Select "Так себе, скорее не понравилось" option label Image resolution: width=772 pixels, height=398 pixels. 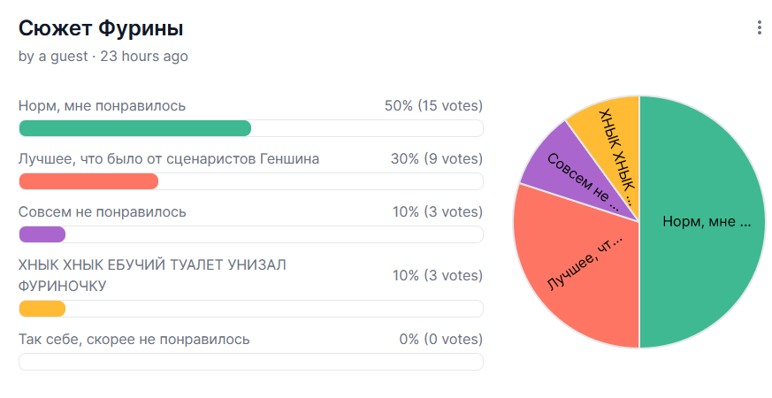click(134, 339)
